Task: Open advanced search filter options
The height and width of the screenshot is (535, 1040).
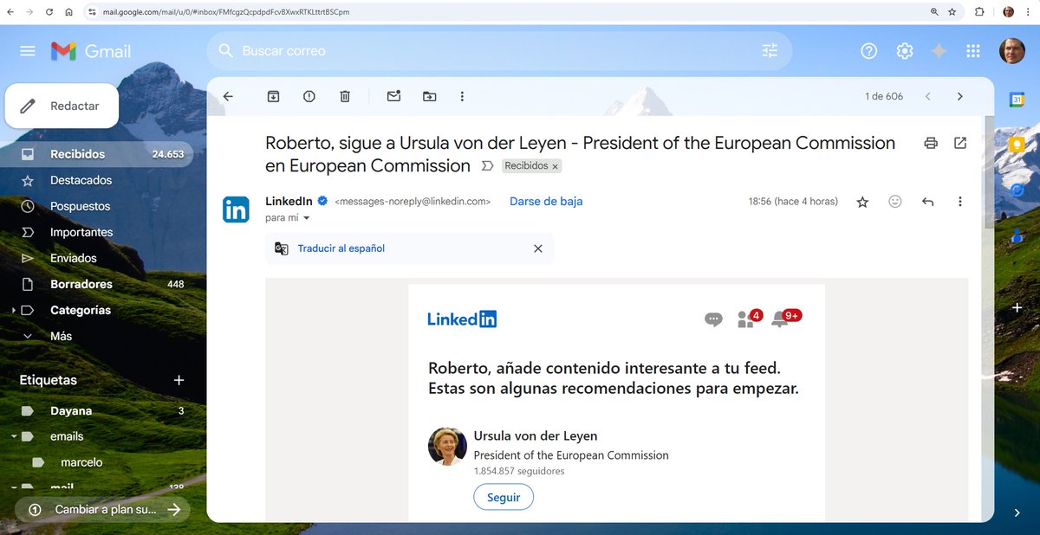Action: 770,50
